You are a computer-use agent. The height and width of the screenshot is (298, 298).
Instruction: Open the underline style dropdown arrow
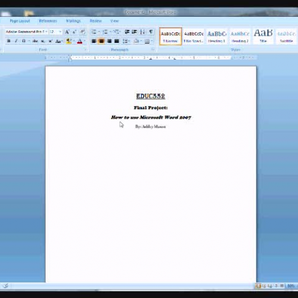(x=29, y=41)
